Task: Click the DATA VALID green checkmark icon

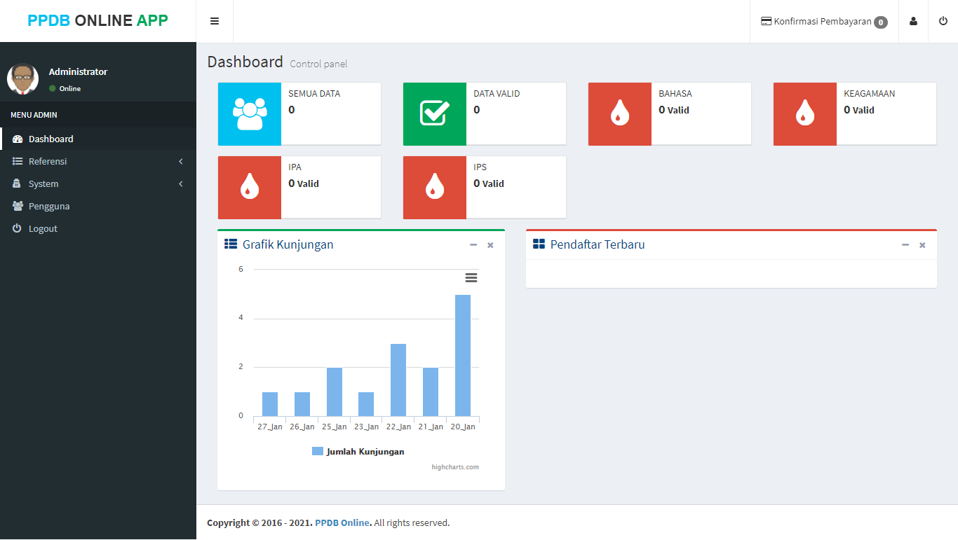Action: tap(435, 114)
